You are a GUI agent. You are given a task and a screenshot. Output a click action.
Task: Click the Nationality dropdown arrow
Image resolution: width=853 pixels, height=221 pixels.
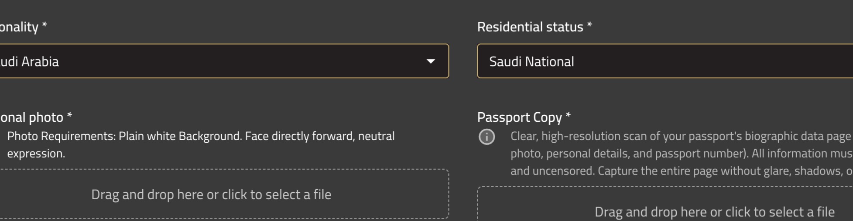point(431,61)
